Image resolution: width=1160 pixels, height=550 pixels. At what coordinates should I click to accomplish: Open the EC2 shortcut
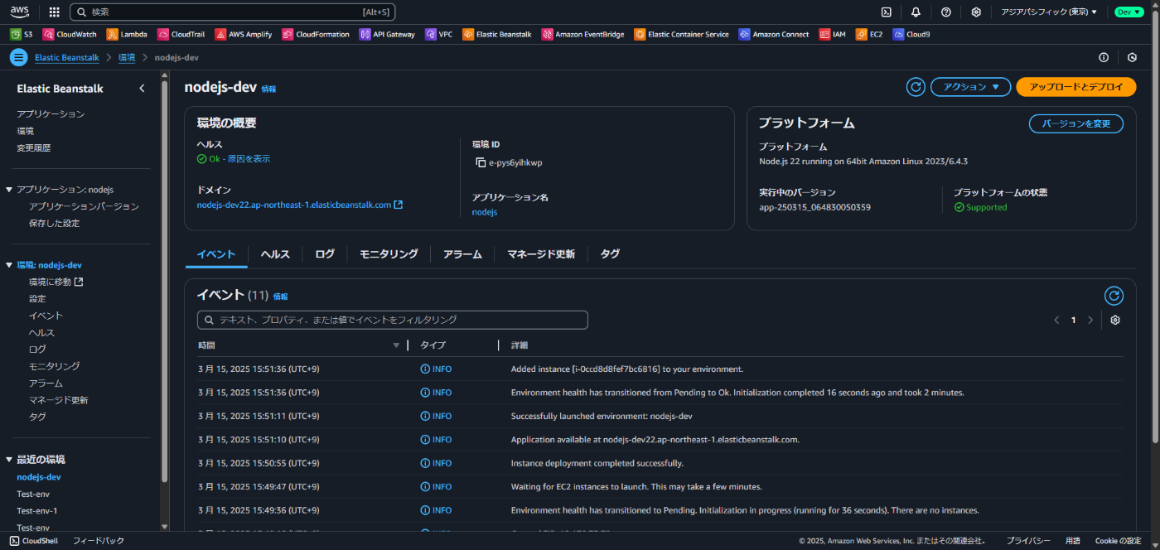click(869, 34)
